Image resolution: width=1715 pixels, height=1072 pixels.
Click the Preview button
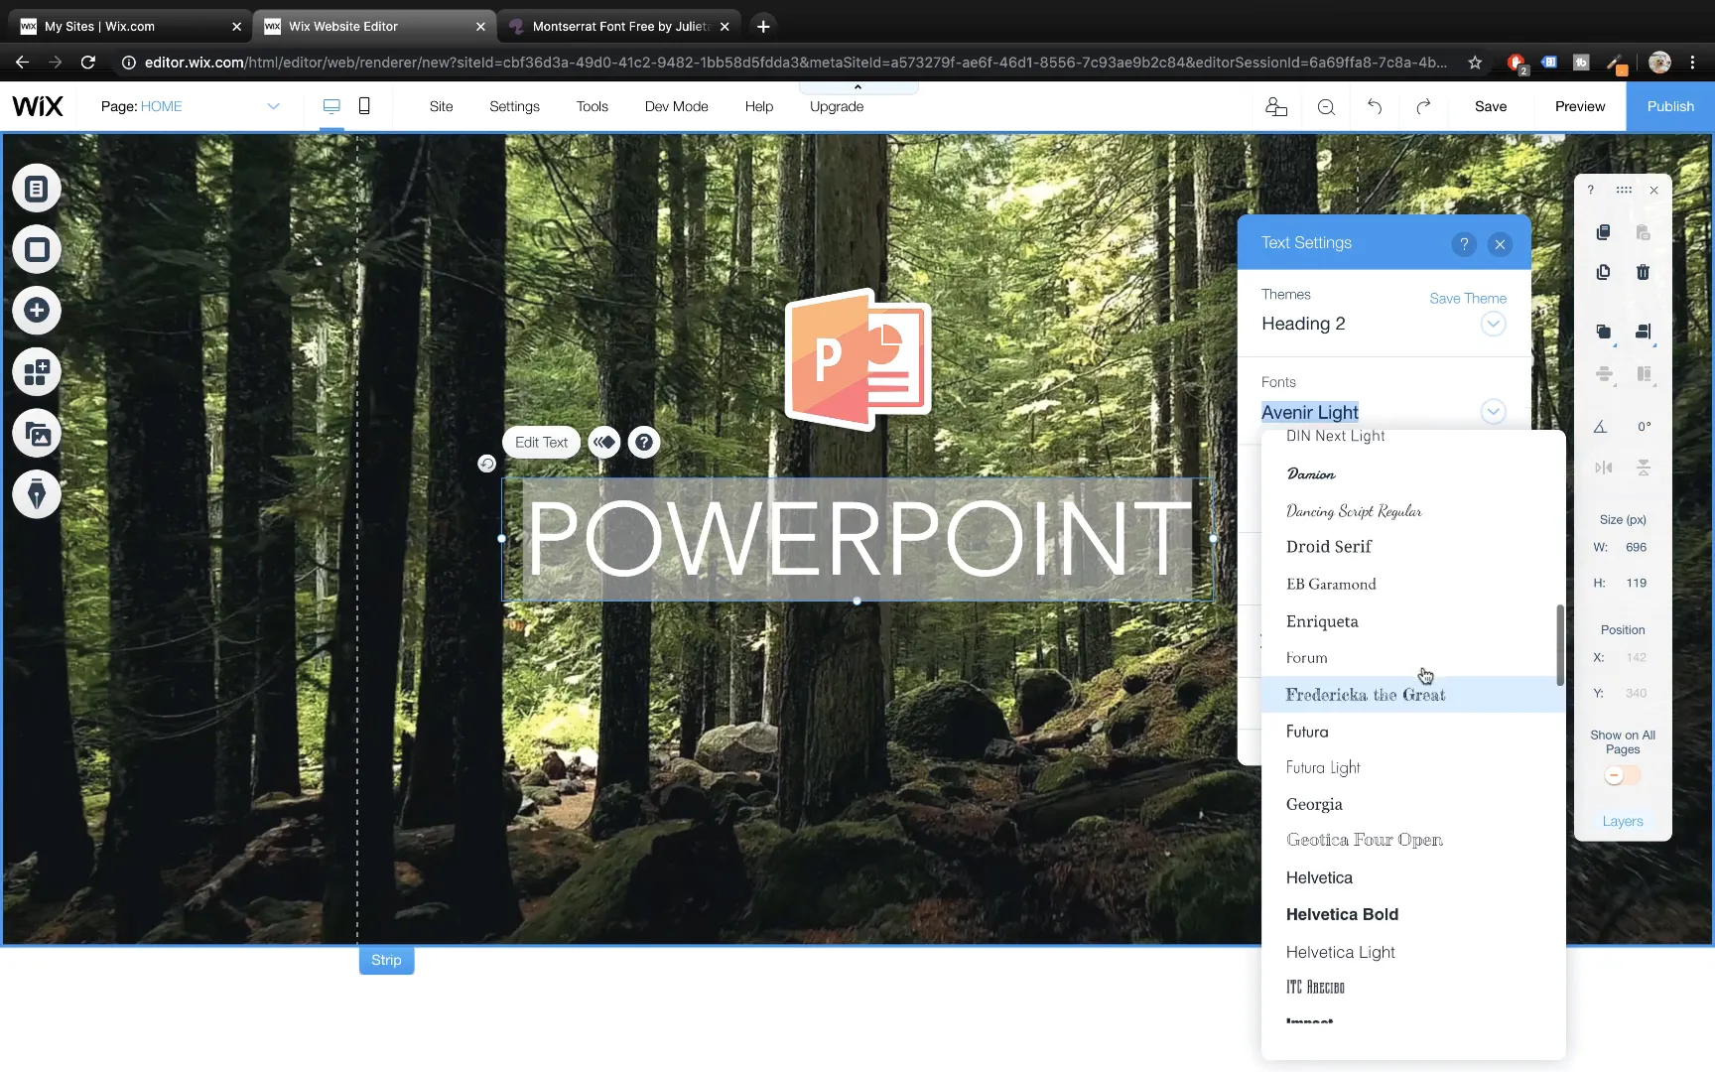point(1580,106)
